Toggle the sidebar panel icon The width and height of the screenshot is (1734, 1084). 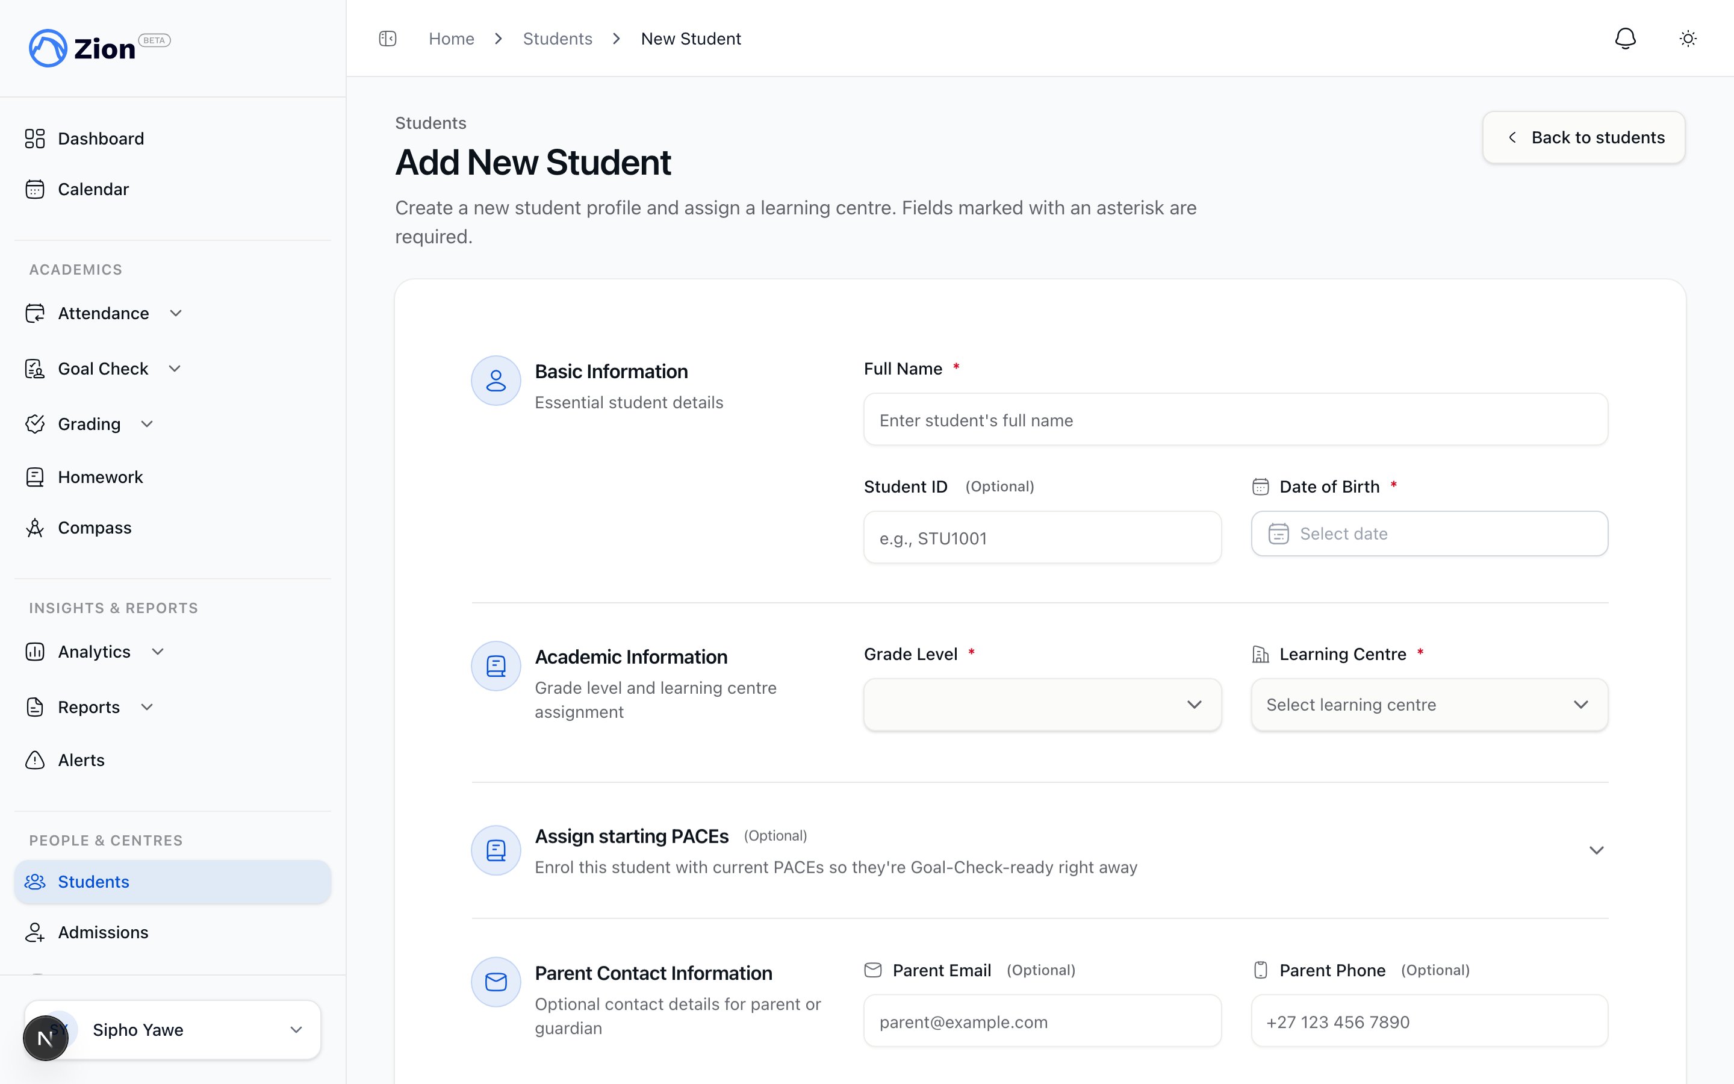[x=388, y=39]
